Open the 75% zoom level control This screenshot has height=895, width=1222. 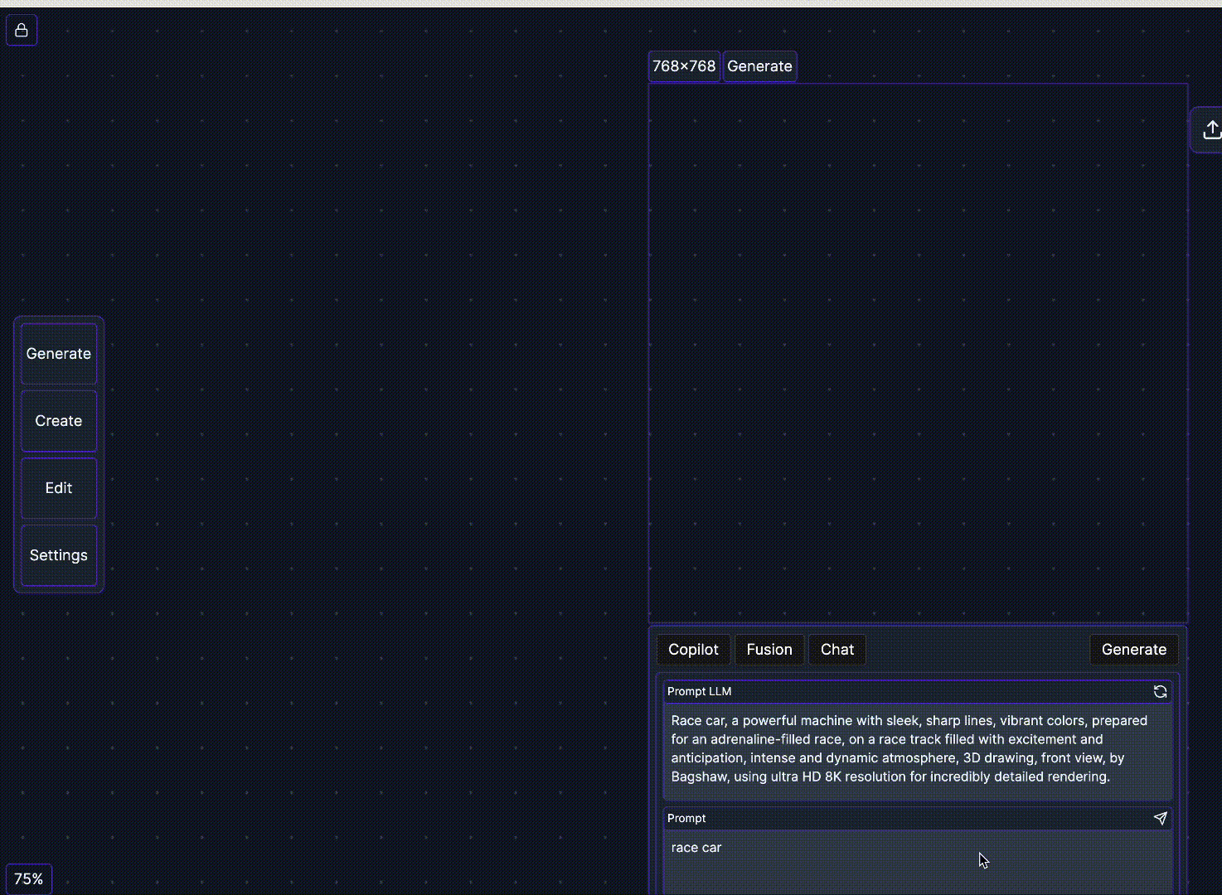pos(29,878)
